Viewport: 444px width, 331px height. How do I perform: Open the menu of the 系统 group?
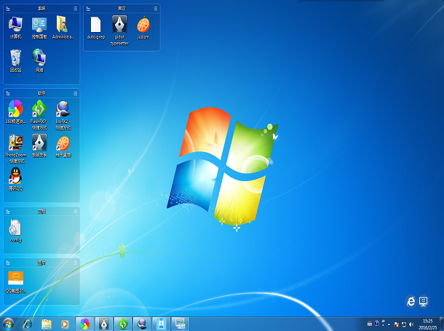[75, 9]
